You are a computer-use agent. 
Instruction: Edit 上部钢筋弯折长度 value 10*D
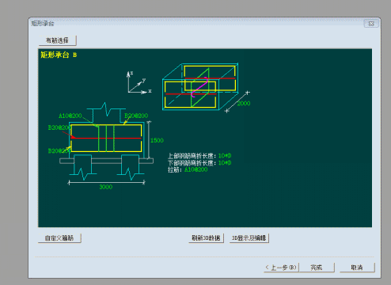(x=225, y=156)
